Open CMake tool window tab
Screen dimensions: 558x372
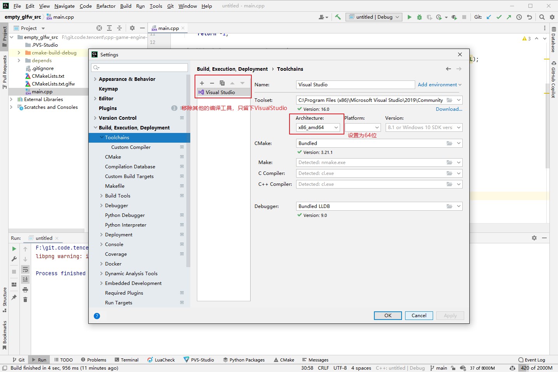(x=284, y=360)
